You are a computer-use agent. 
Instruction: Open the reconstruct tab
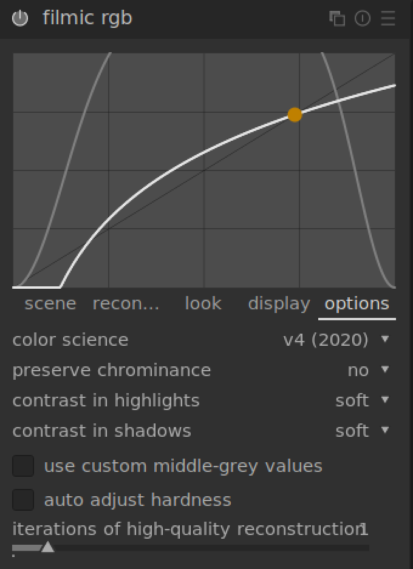point(126,303)
